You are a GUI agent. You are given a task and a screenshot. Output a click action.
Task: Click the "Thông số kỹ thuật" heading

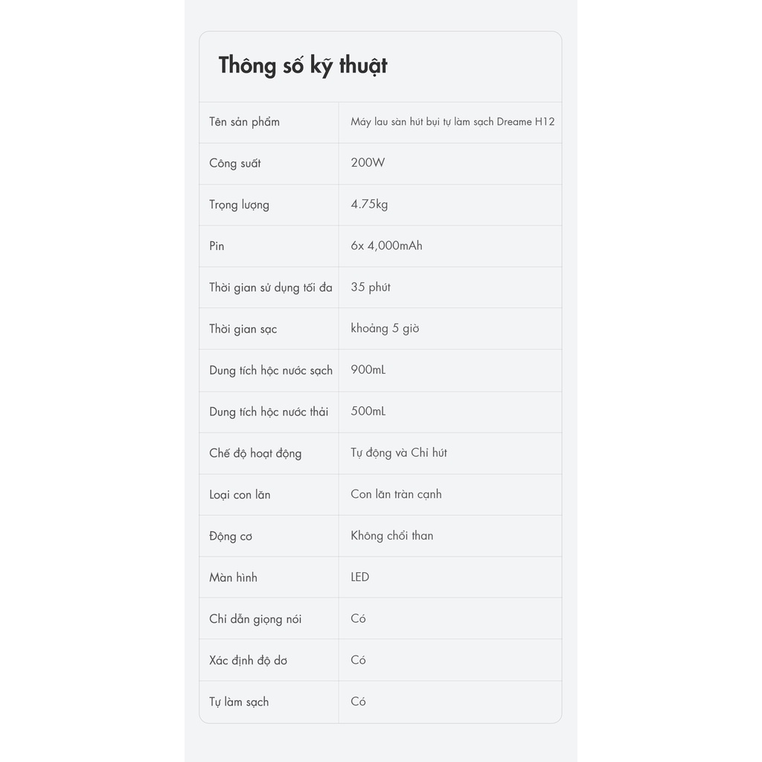coord(303,65)
